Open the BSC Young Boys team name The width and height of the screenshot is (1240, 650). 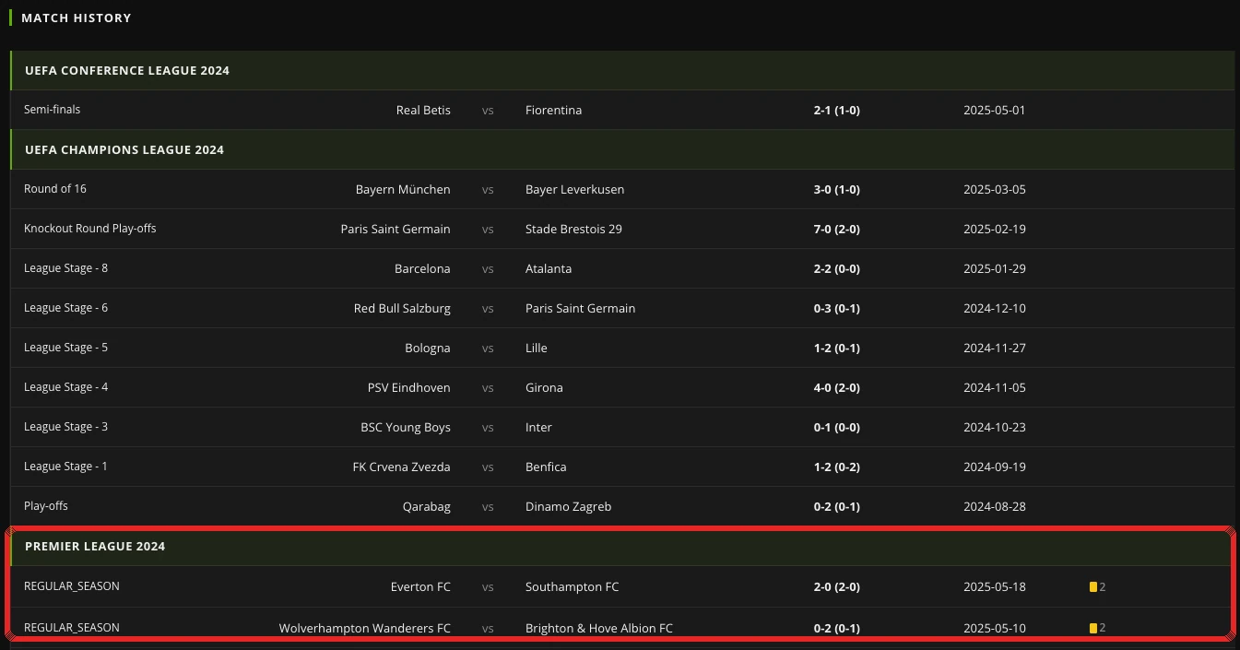[x=406, y=427]
